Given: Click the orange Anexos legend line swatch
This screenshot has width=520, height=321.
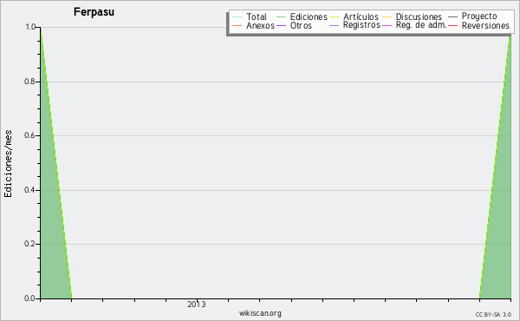Looking at the screenshot, I should 237,25.
